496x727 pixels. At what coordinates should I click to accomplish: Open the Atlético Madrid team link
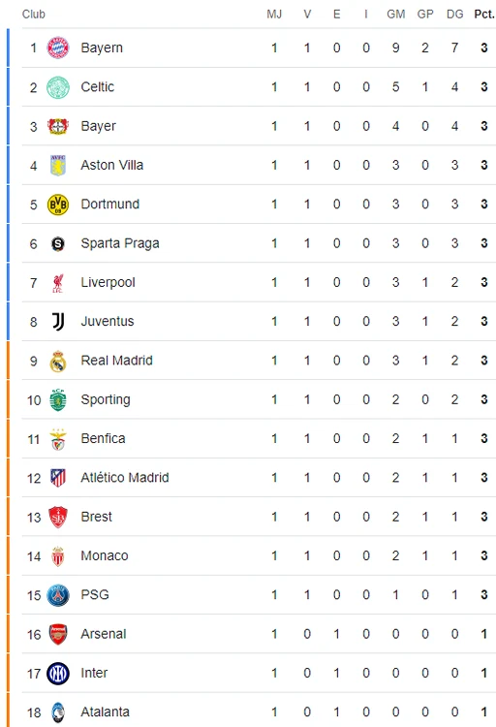click(x=125, y=478)
